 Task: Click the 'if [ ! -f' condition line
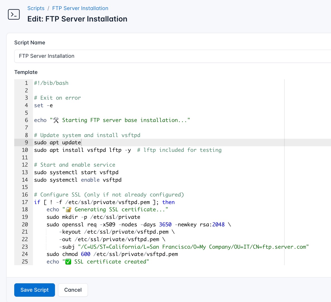pos(104,202)
